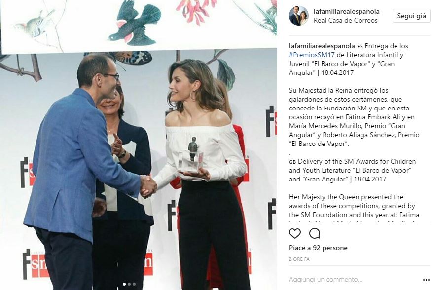Screen dimensions: 433x290
Task: Like the post with the heart icon
Action: click(294, 234)
